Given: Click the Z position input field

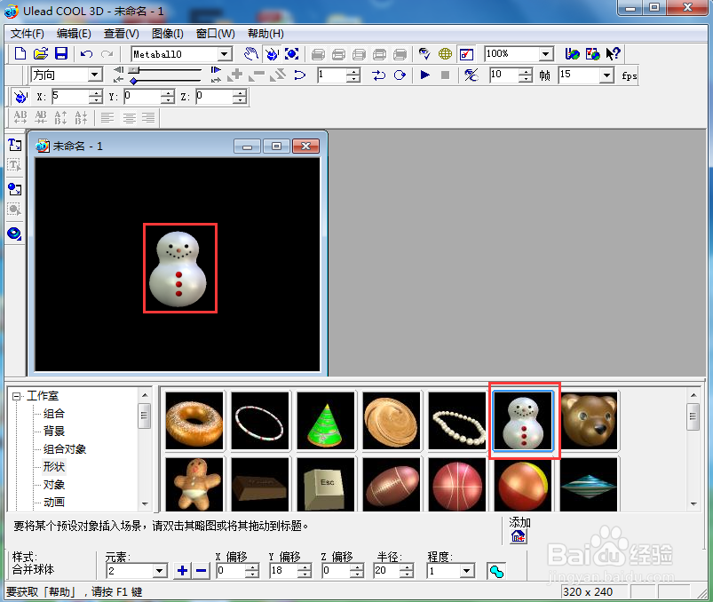Looking at the screenshot, I should click(x=215, y=97).
